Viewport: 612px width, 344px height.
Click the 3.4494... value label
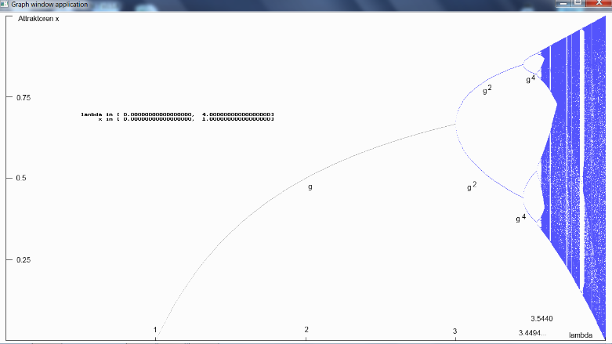coord(532,333)
